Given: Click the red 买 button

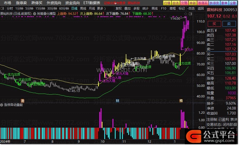Looking at the screenshot, I should point(214,24).
